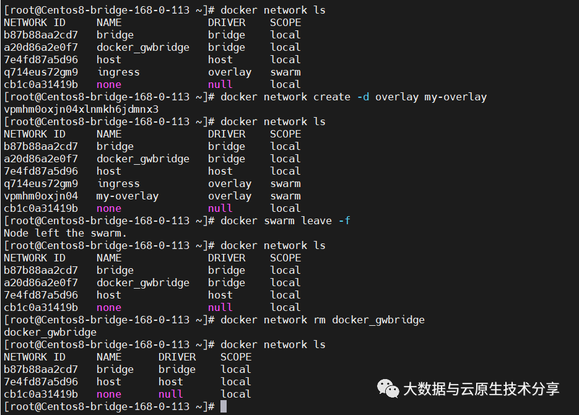The height and width of the screenshot is (415, 579).
Task: Click the network ID q714eus72gm9 in first listing
Action: pyautogui.click(x=41, y=72)
